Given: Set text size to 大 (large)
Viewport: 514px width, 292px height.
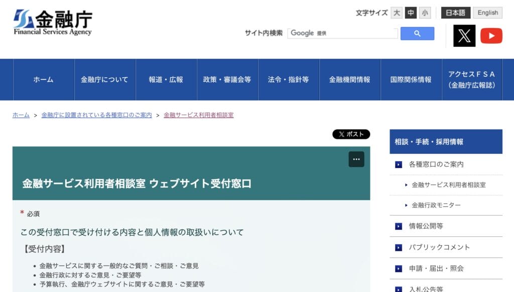Looking at the screenshot, I should click(397, 13).
